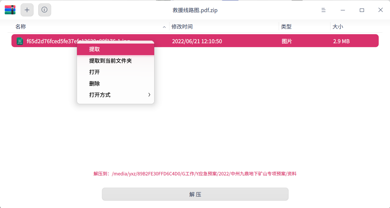Expand the 打开方式 submenu arrow chevron
Screen dimensions: 390x208
149,95
